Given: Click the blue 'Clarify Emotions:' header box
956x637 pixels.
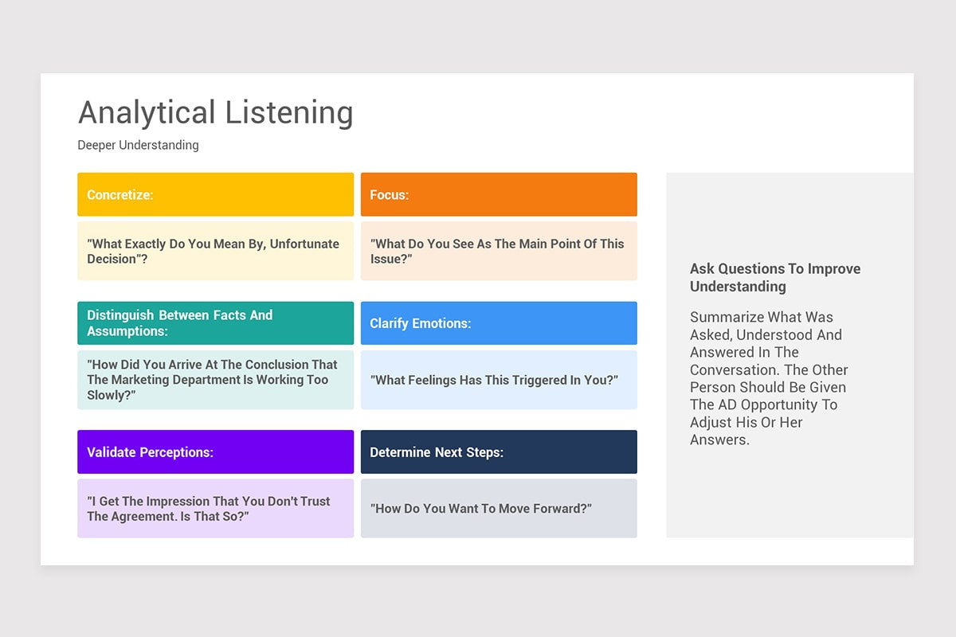Looking at the screenshot, I should [x=499, y=323].
